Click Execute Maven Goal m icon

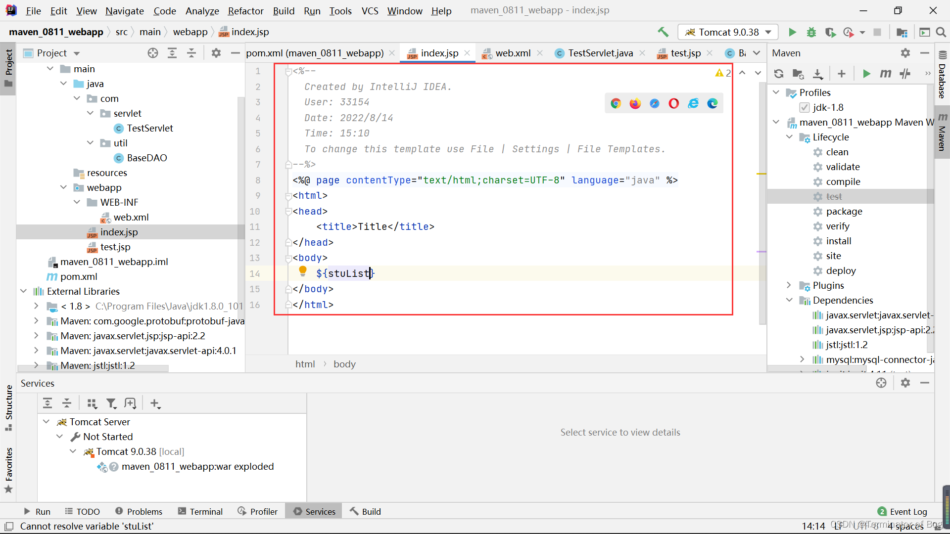(885, 74)
